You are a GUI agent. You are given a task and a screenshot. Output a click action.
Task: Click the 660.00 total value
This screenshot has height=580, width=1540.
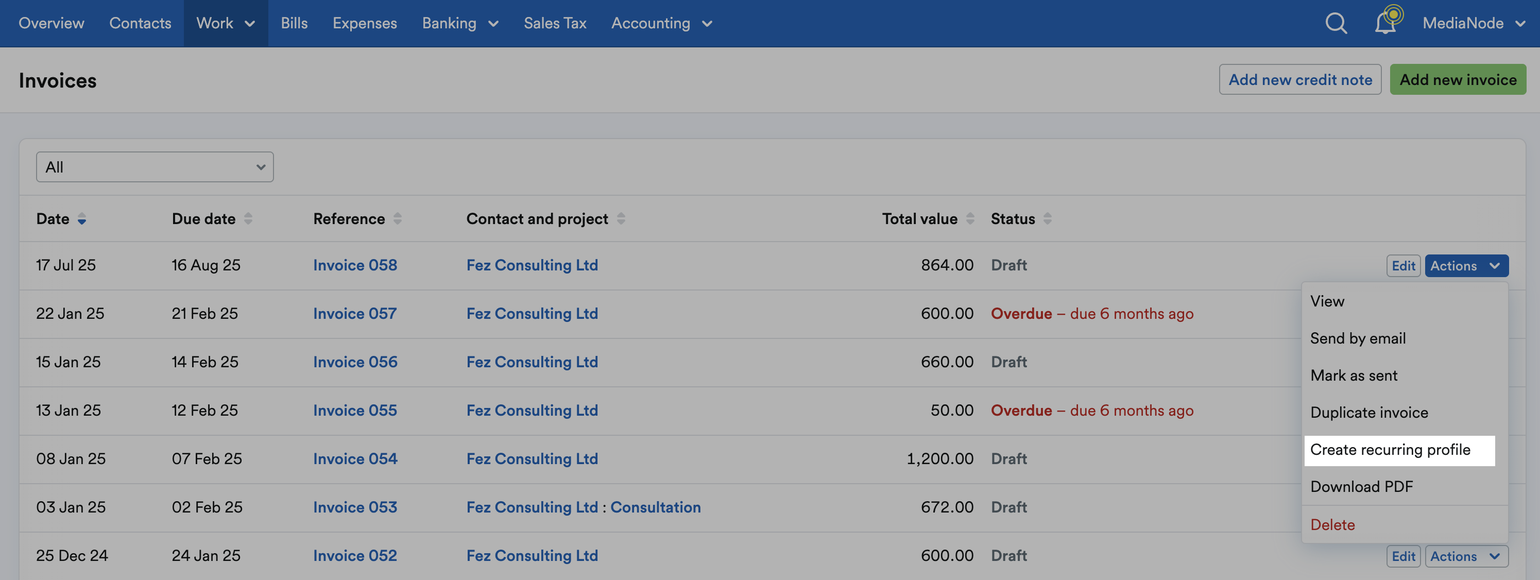[x=947, y=362]
